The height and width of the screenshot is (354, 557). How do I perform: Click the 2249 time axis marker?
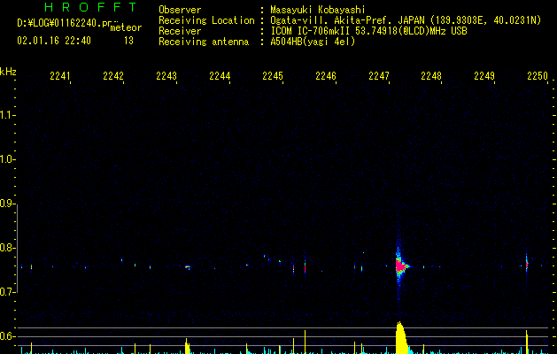pos(484,76)
